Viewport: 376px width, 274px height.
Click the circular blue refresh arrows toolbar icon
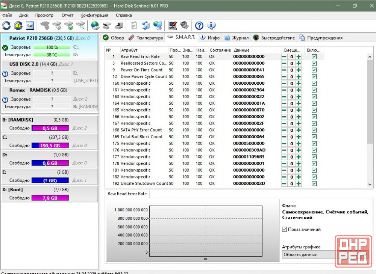coord(6,26)
